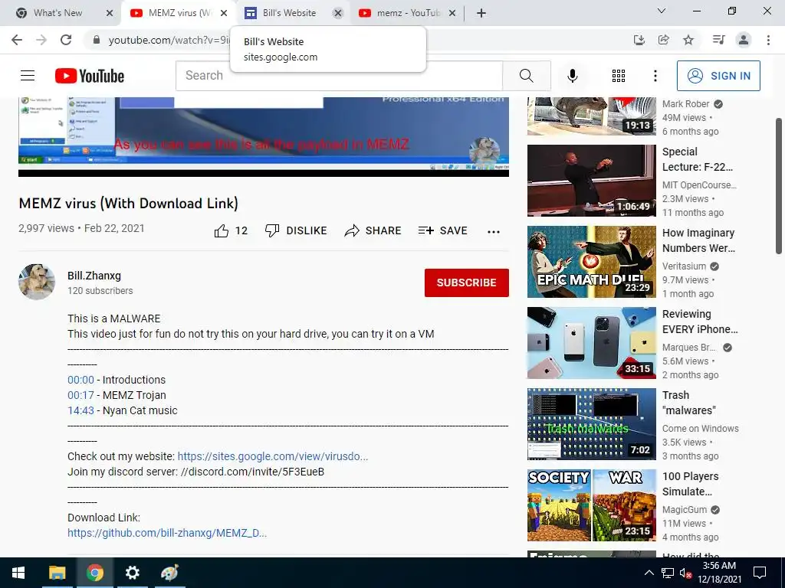The width and height of the screenshot is (785, 588).
Task: Open 'Trash "malwares"' video title
Action: point(689,403)
